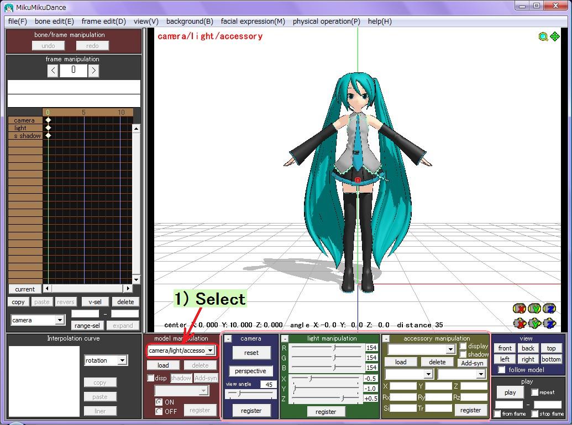The width and height of the screenshot is (572, 425).
Task: Open the help(H) menu
Action: [380, 22]
